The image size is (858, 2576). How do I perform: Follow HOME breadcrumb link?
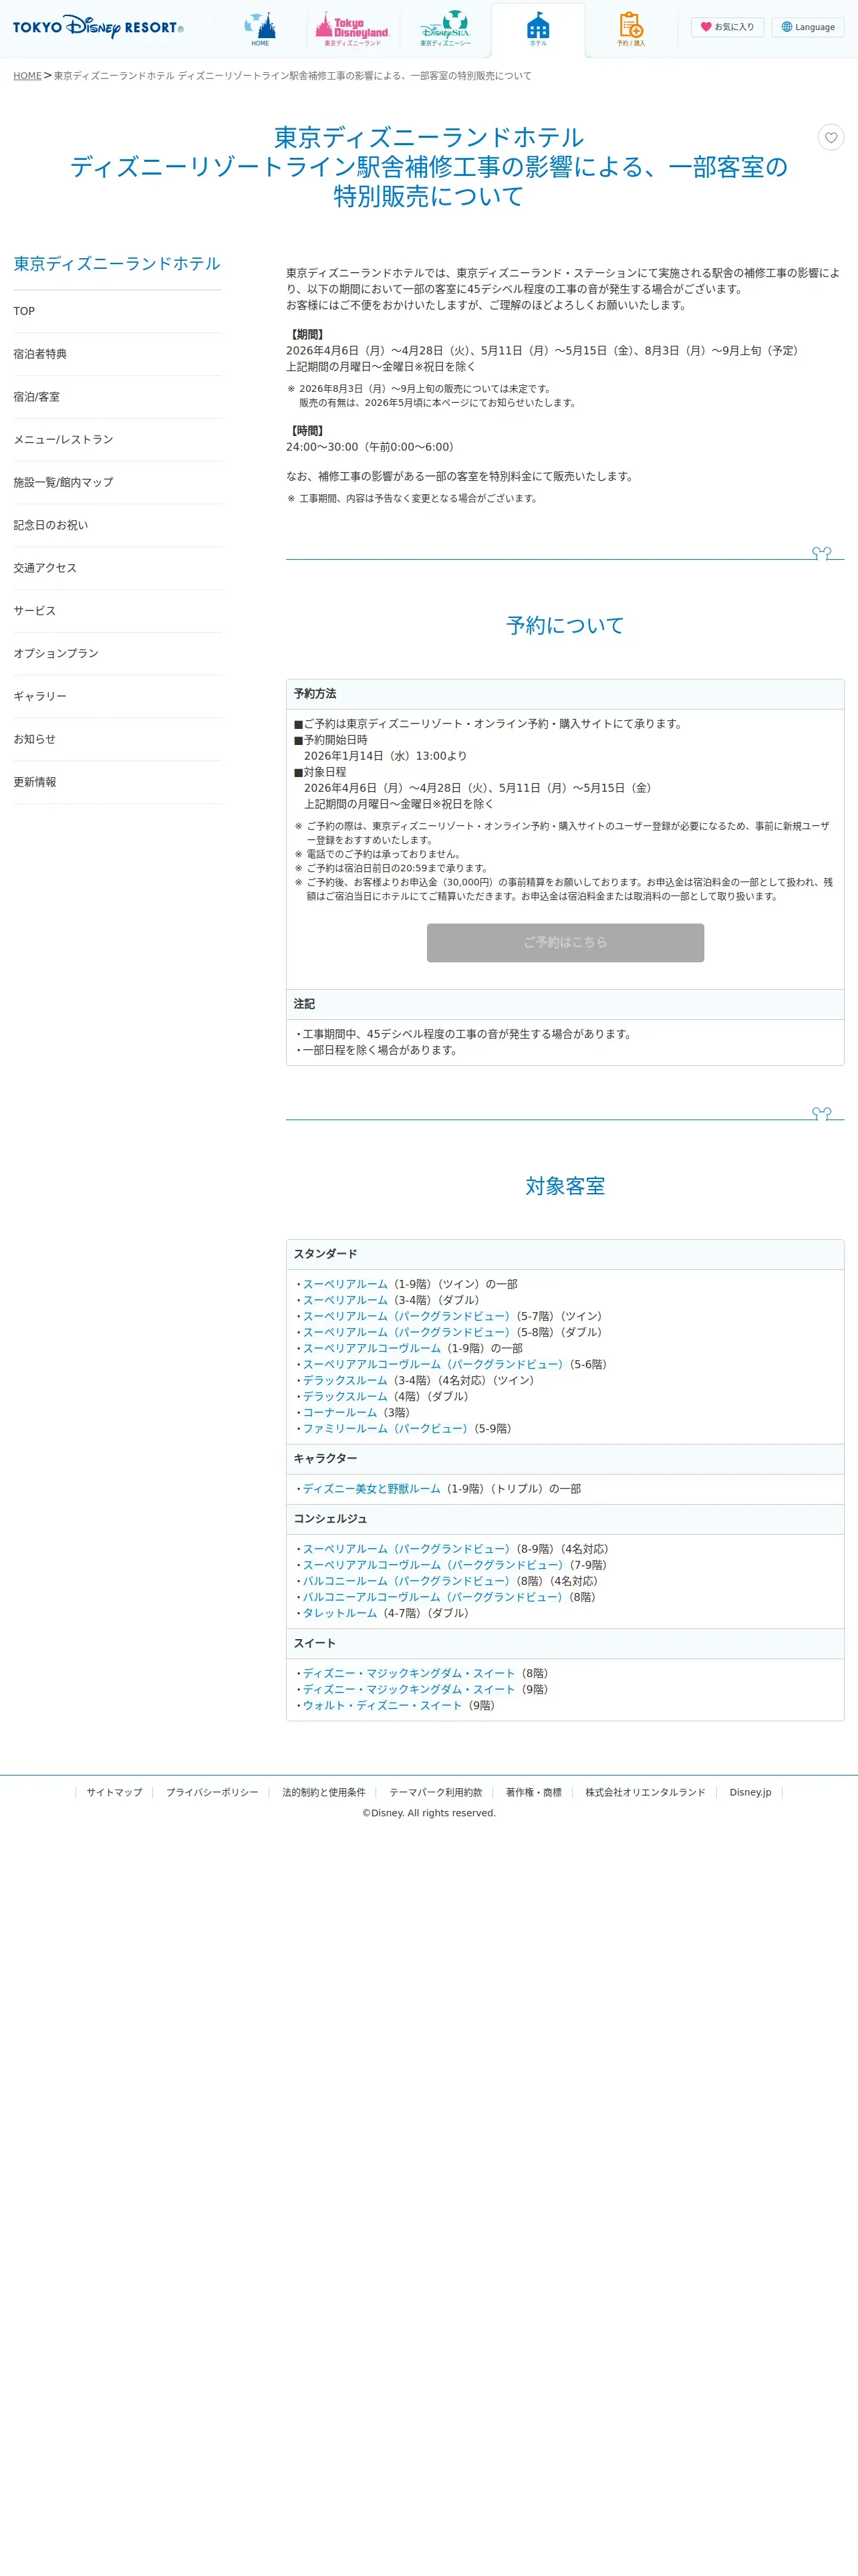pyautogui.click(x=27, y=76)
